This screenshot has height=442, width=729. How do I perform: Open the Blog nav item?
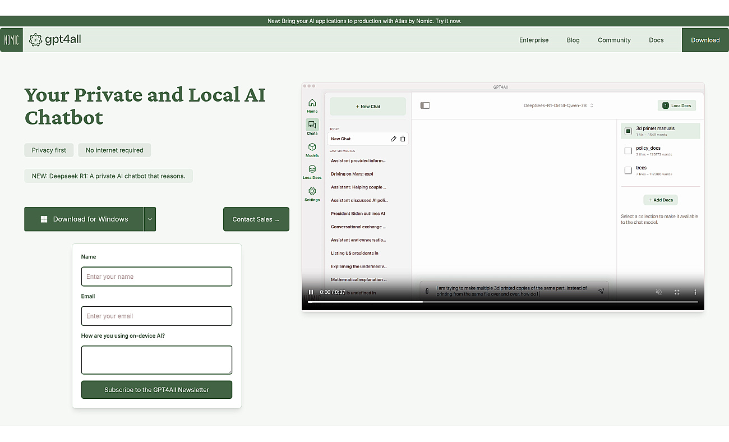pos(573,40)
